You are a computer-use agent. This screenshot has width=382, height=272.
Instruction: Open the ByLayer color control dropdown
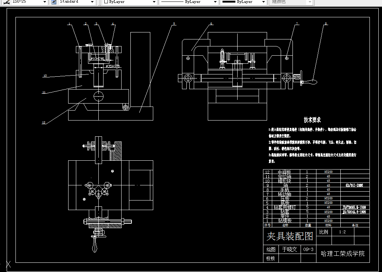pos(154,2)
